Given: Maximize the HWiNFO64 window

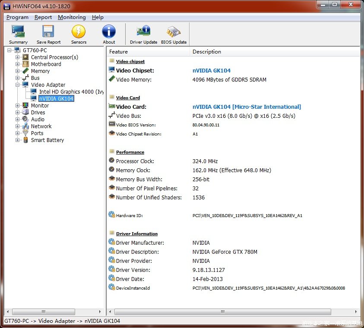Looking at the screenshot, I should pos(334,4).
